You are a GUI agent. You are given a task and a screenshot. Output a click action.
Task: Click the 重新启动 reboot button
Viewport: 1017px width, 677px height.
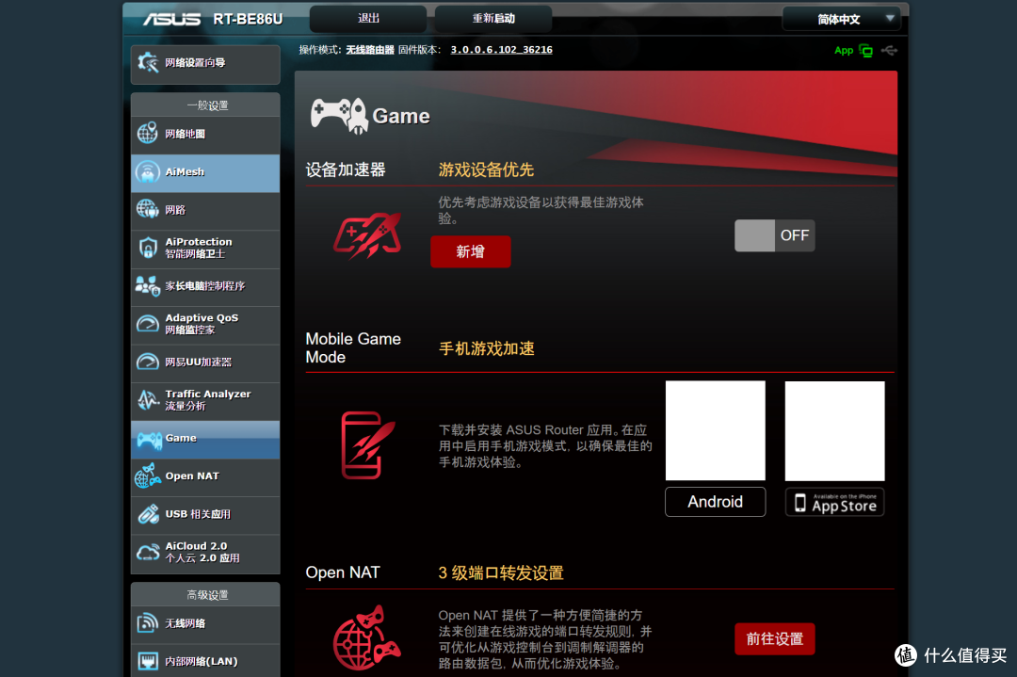[x=493, y=19]
